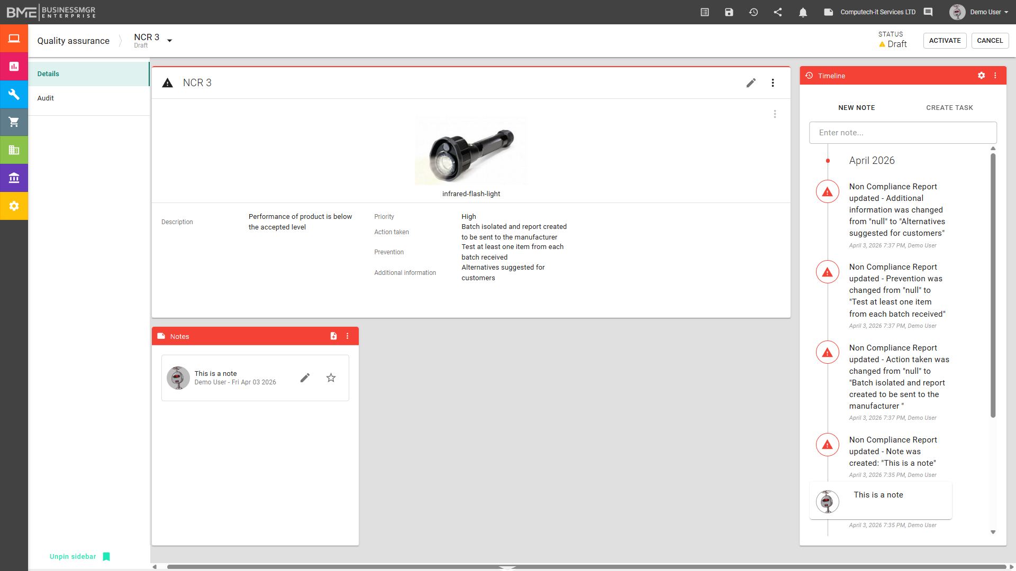Edit the 'This is a note' entry
The image size is (1016, 571).
point(305,377)
